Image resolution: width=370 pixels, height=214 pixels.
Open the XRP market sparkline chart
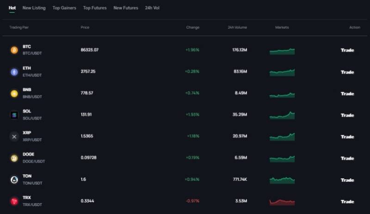click(x=282, y=137)
